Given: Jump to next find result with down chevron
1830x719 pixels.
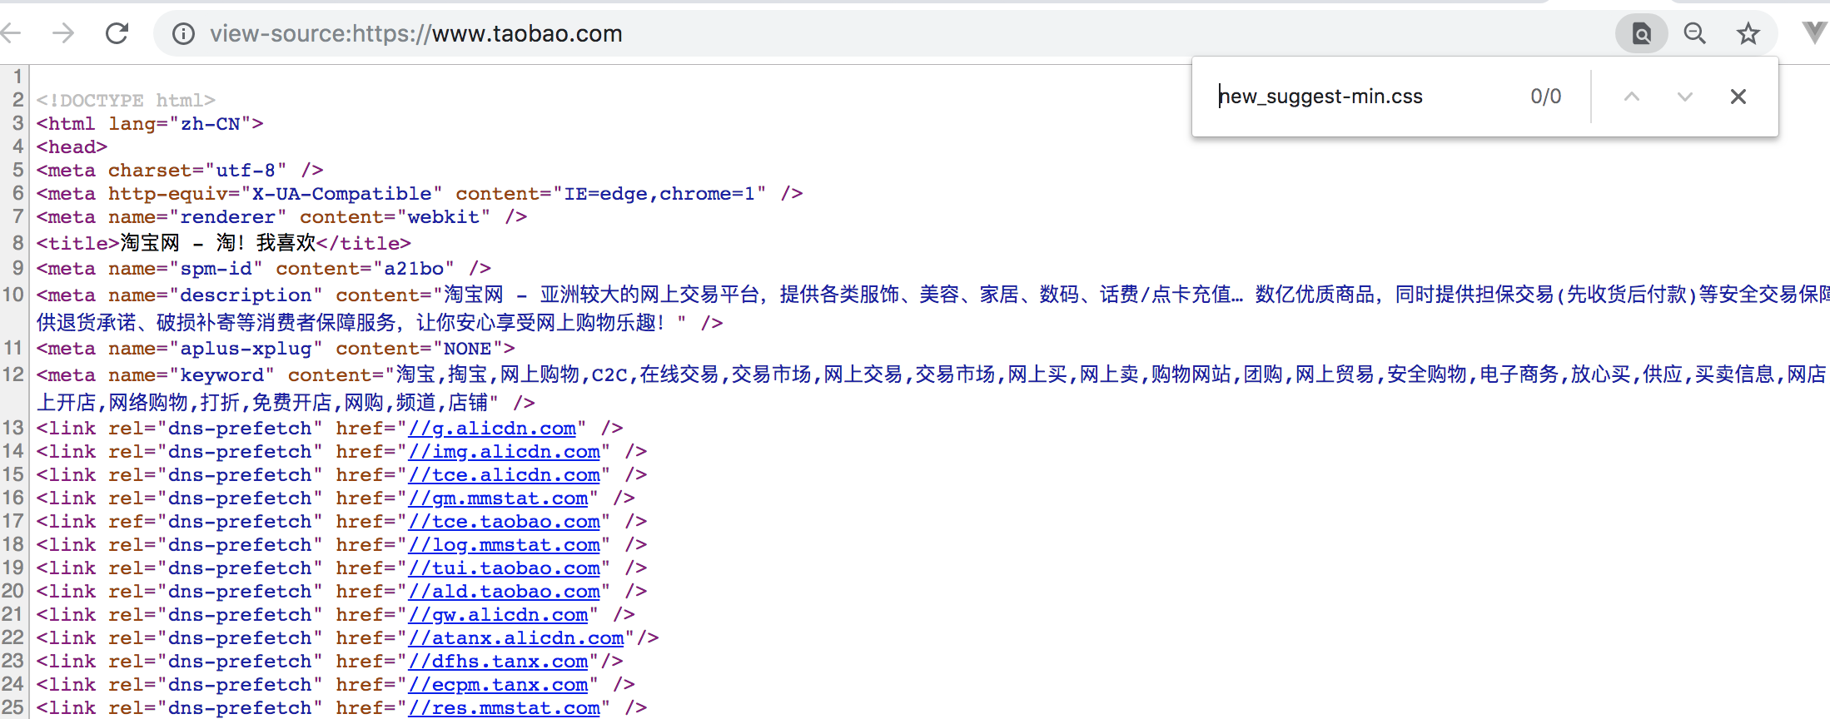Looking at the screenshot, I should pyautogui.click(x=1685, y=97).
